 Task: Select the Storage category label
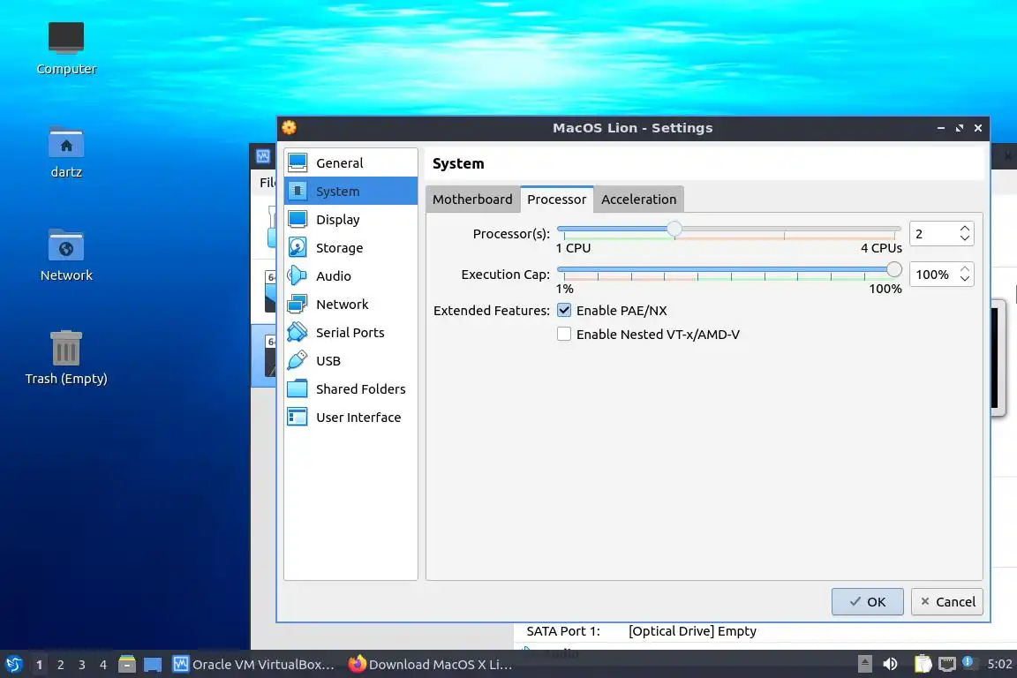339,248
